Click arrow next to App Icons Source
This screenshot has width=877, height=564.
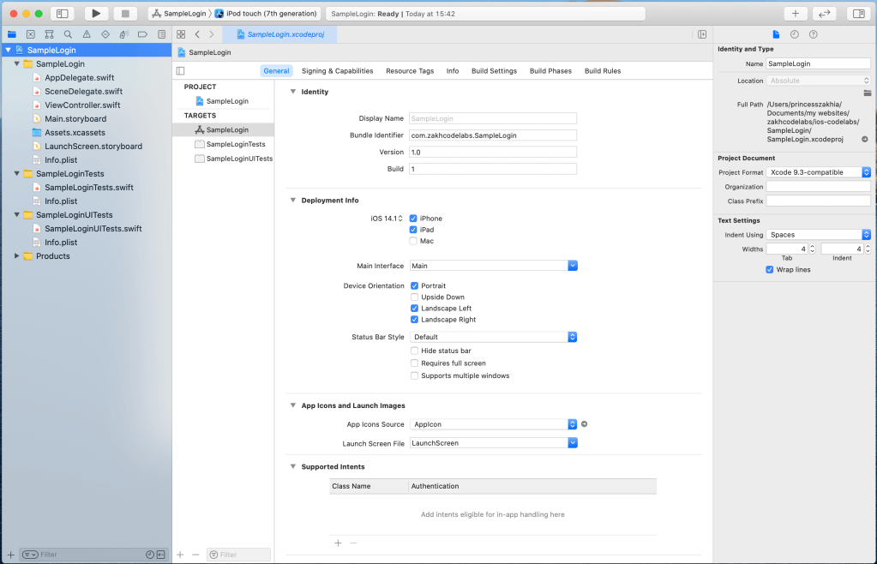(585, 424)
